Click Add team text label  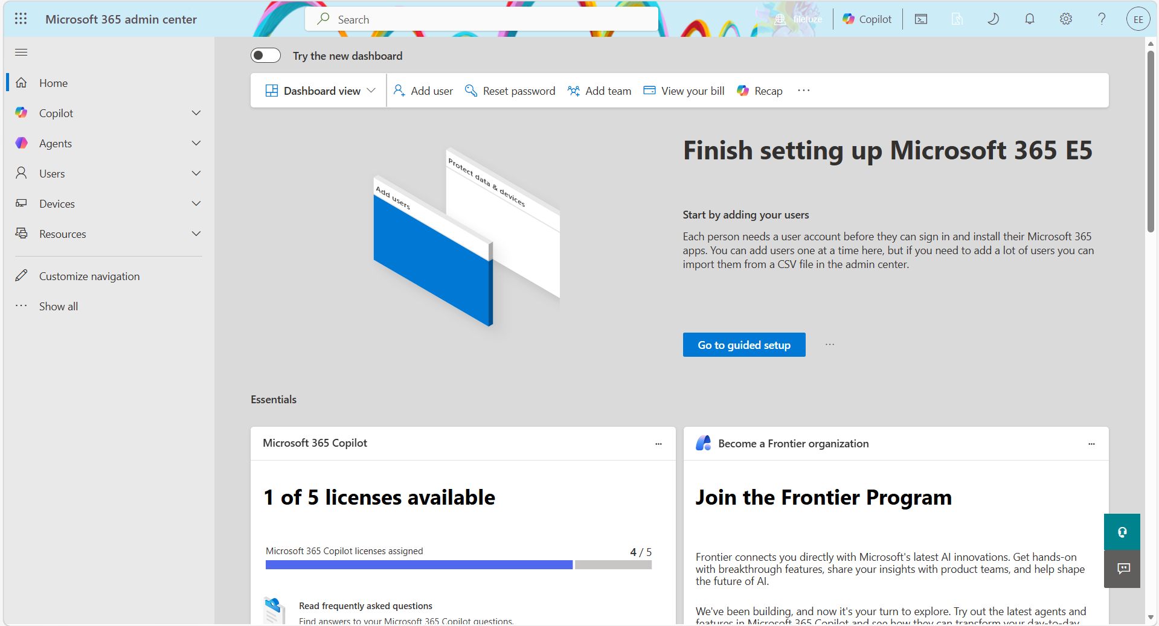coord(608,91)
